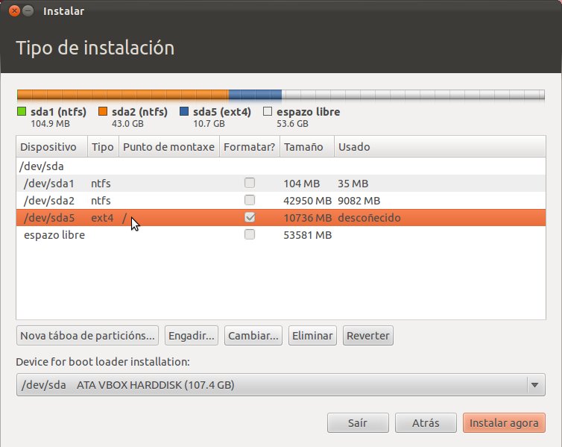
Task: Minimize the Instalar window
Action: click(28, 11)
